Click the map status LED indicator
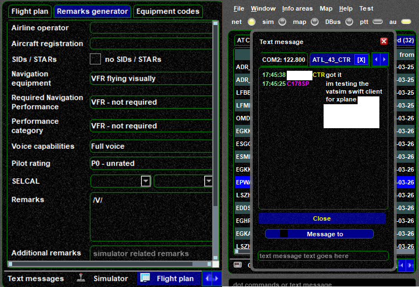This screenshot has width=419, height=287. click(x=315, y=22)
